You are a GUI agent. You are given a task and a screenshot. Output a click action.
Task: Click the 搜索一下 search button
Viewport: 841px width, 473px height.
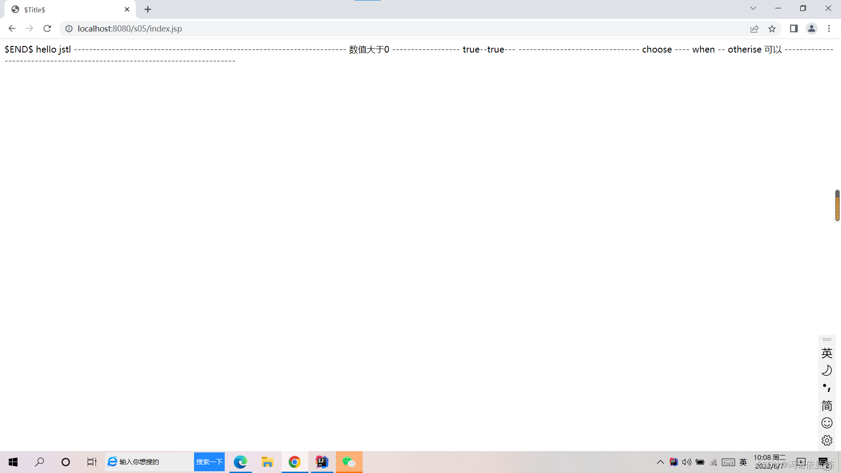(x=209, y=462)
